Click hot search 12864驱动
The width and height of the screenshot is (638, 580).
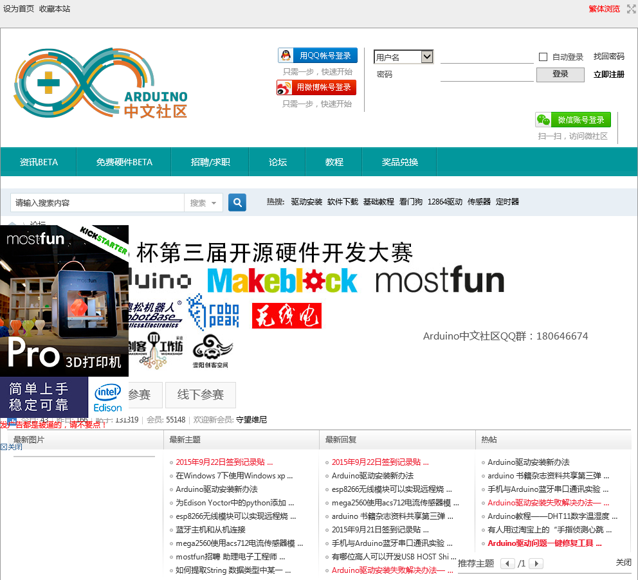pyautogui.click(x=444, y=202)
